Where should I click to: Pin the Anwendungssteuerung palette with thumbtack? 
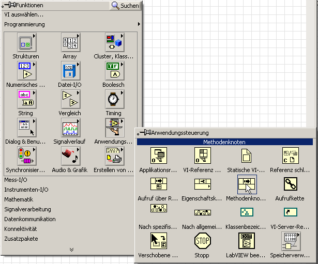(x=144, y=133)
